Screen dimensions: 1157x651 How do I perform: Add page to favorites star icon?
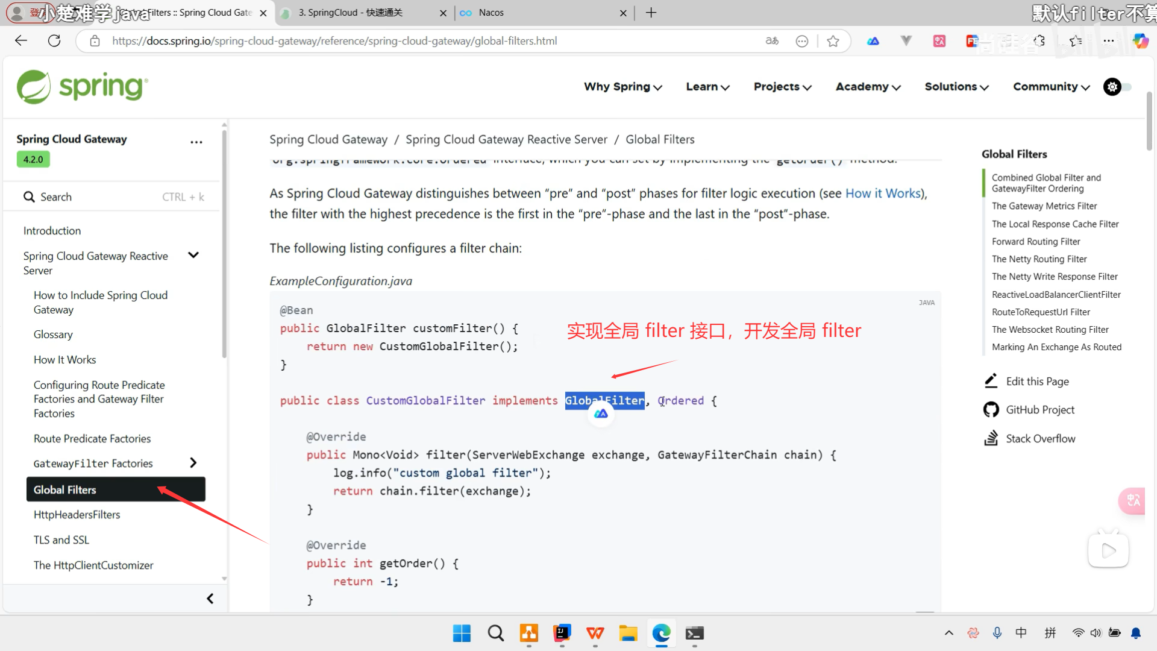[833, 41]
